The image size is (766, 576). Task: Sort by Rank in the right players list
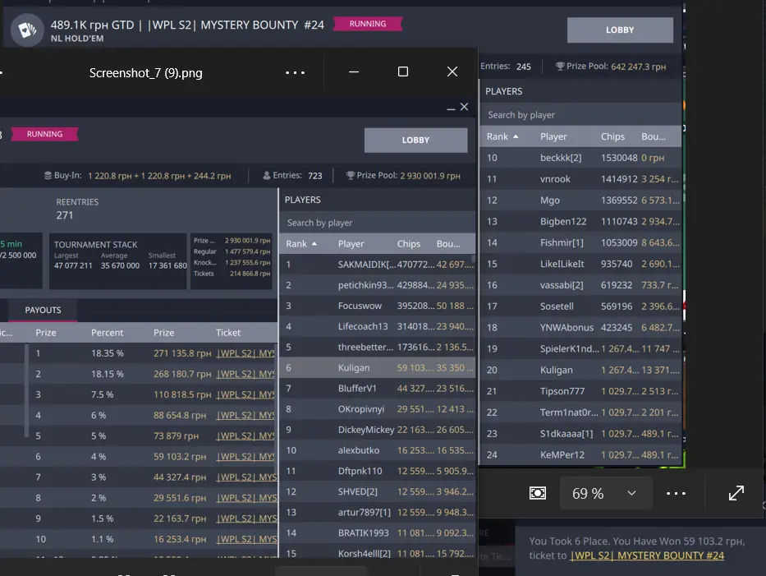[x=502, y=136]
